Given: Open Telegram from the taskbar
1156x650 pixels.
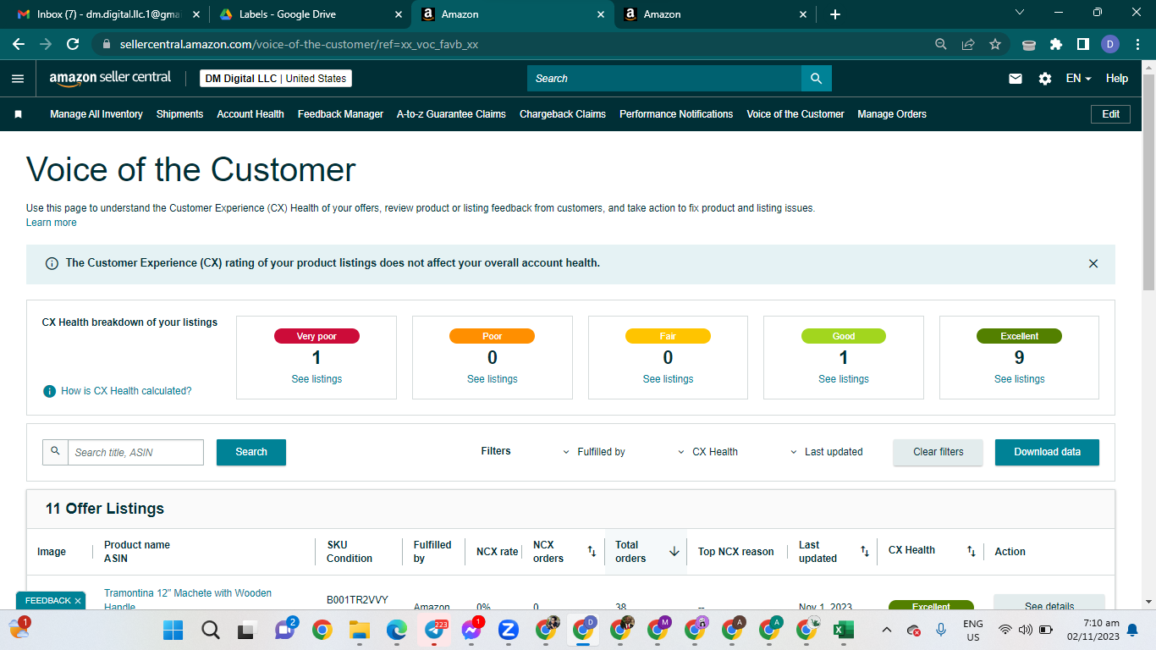Looking at the screenshot, I should click(x=435, y=630).
